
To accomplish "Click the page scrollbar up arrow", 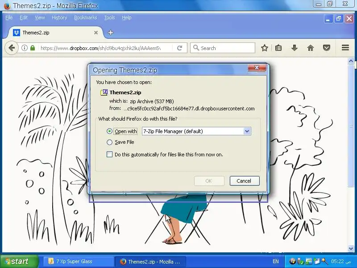I will 351,61.
